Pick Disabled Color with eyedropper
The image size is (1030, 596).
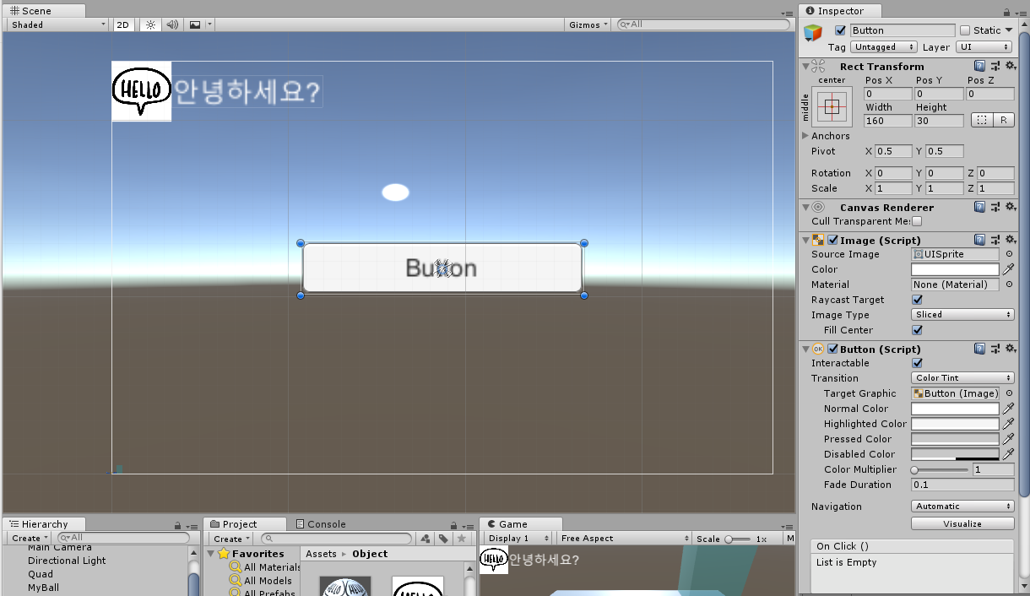click(1008, 454)
